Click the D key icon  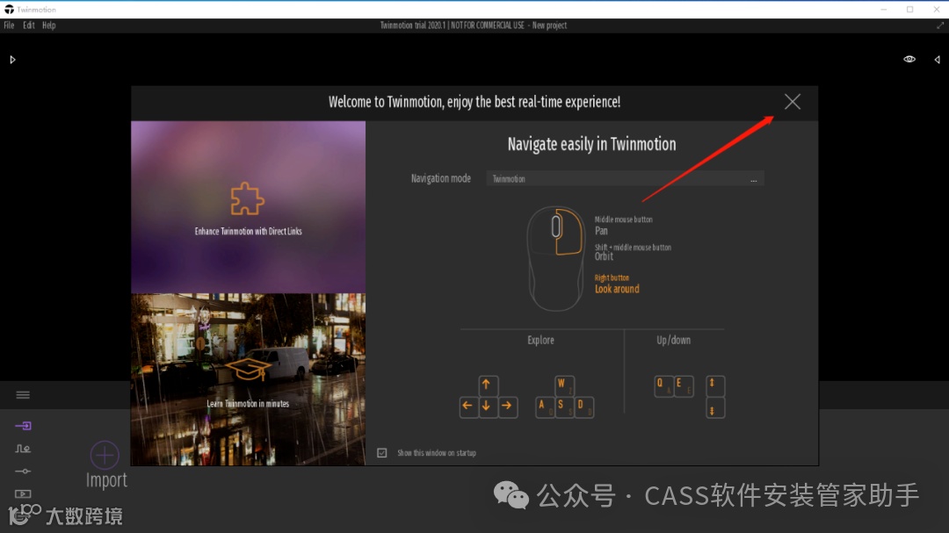(583, 407)
